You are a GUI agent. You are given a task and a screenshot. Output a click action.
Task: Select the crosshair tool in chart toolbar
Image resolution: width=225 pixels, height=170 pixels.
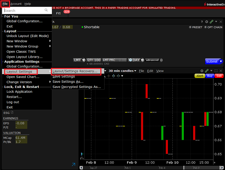click(x=109, y=76)
